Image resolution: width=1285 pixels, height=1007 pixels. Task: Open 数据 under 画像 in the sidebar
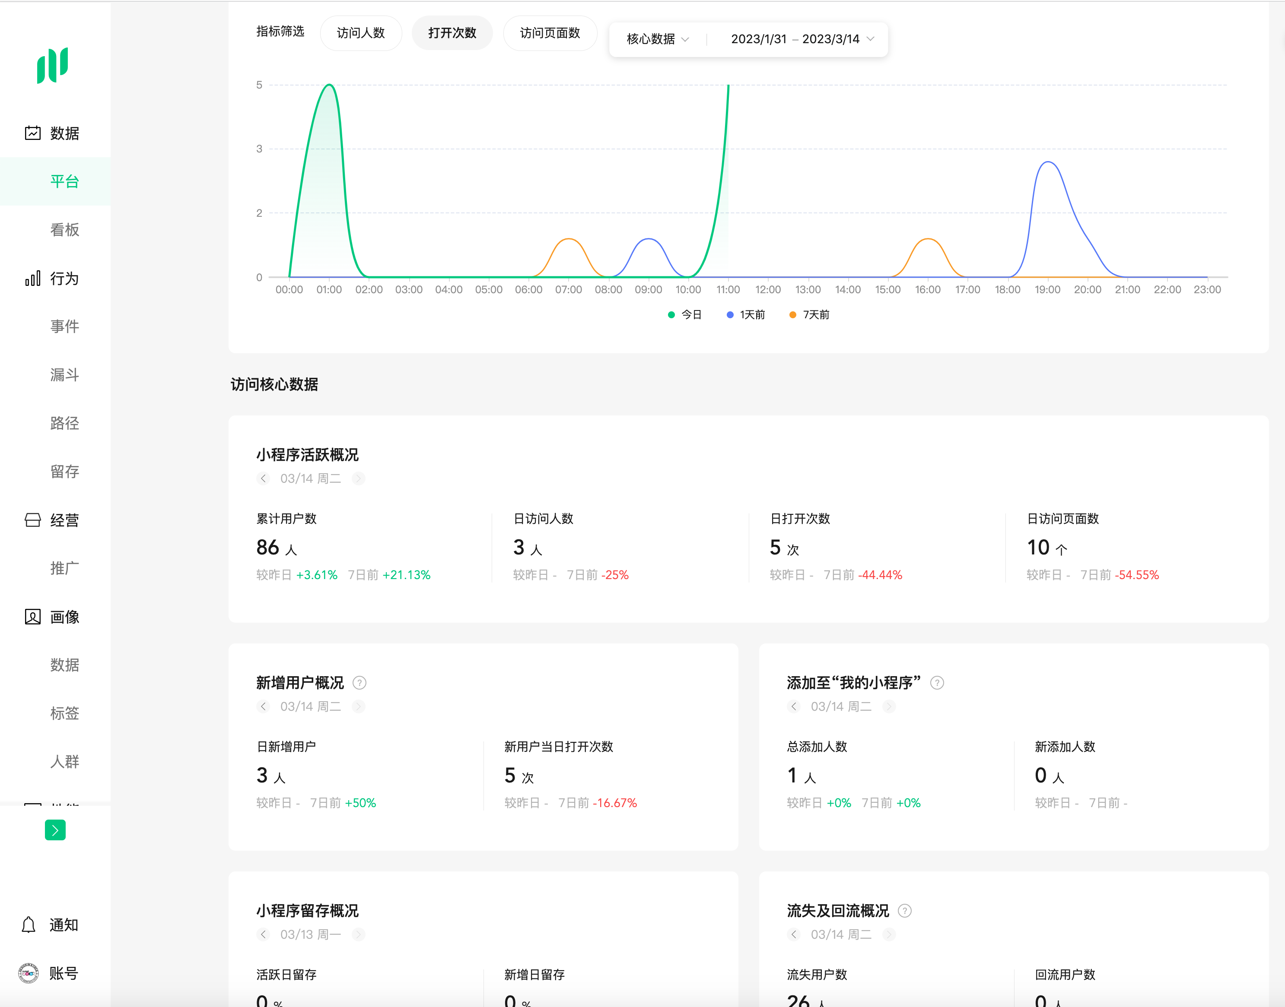click(64, 665)
